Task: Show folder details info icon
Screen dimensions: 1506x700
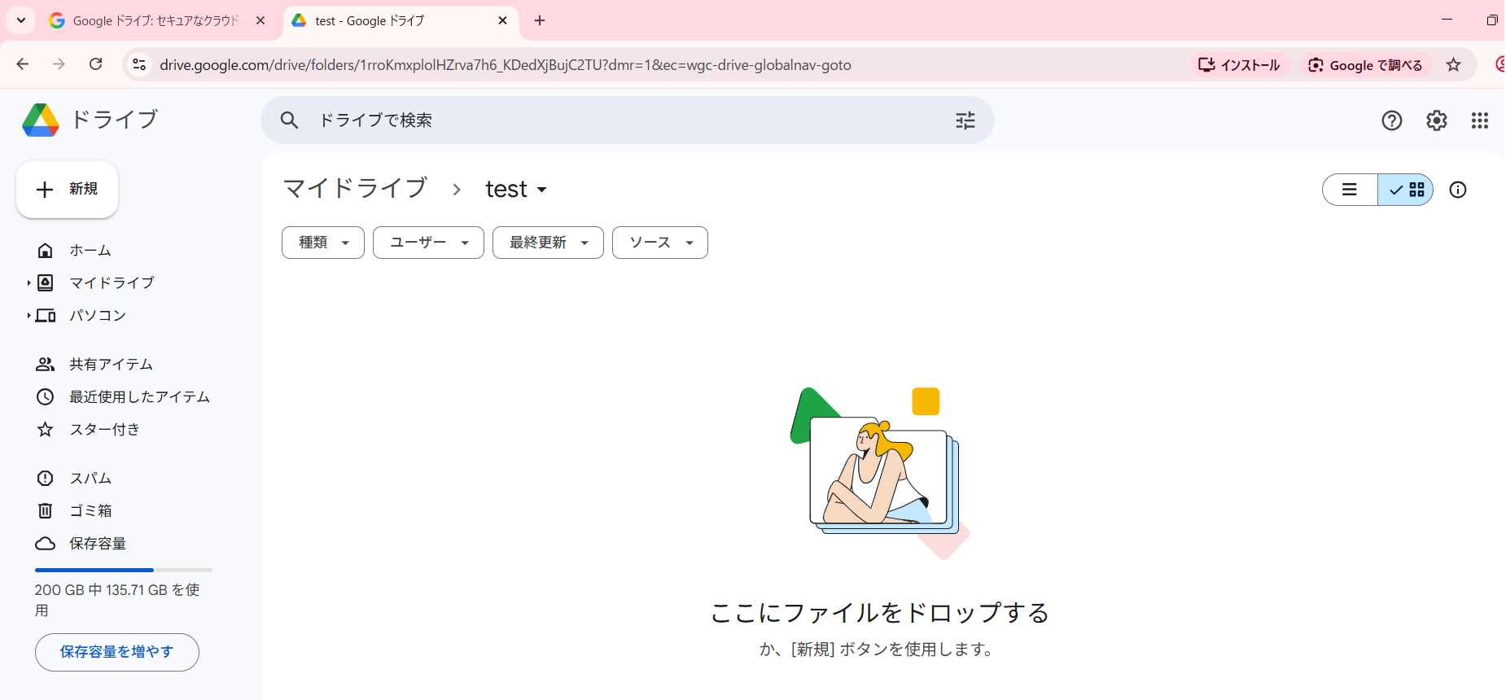Action: tap(1458, 190)
